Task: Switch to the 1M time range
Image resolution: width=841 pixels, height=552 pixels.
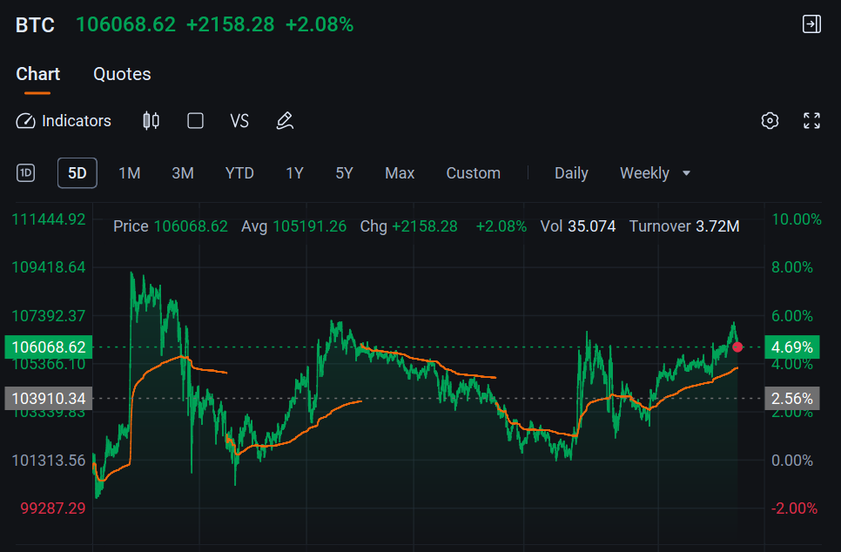Action: [x=129, y=173]
